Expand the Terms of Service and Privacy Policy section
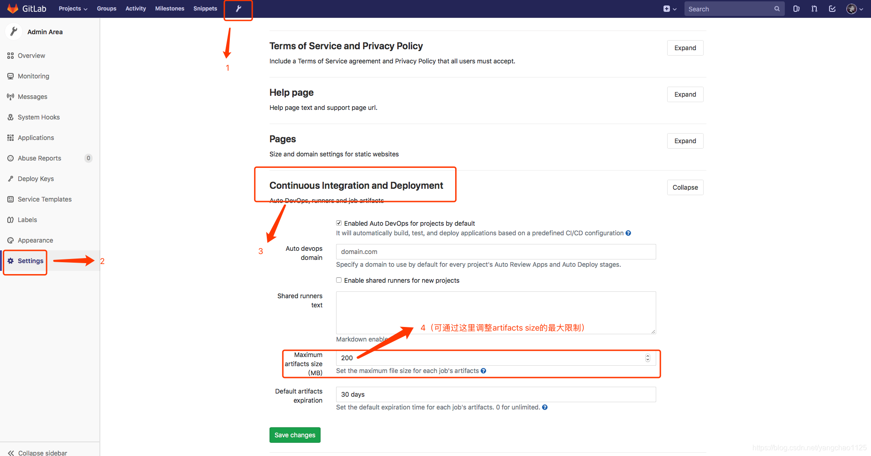The image size is (871, 456). (685, 47)
